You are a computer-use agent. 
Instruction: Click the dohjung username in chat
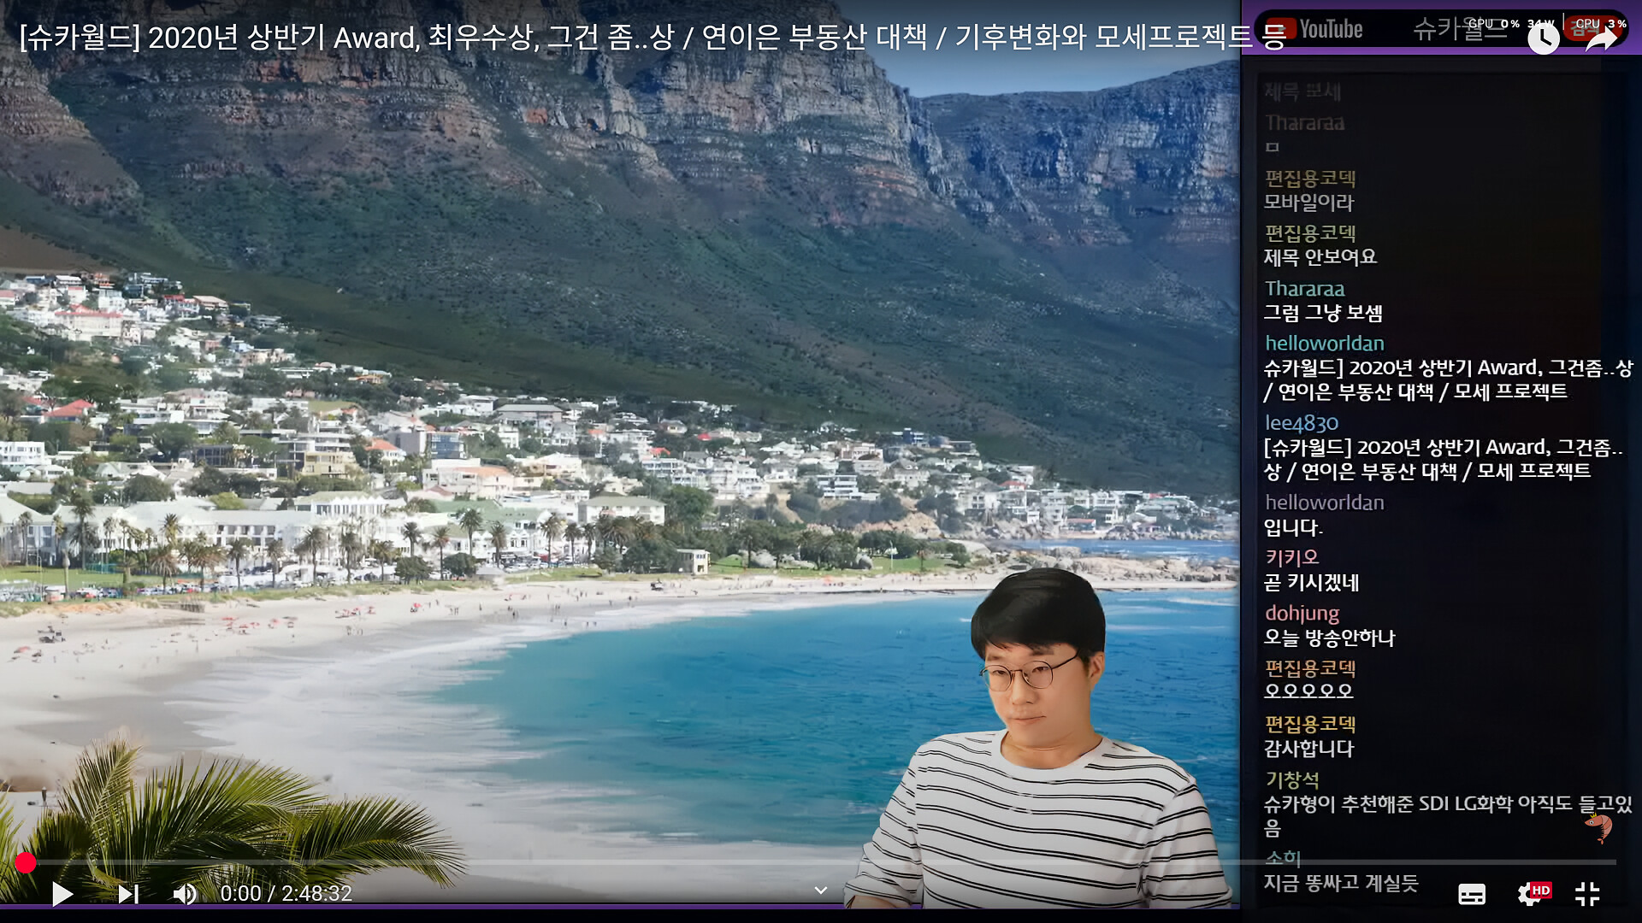[1302, 613]
